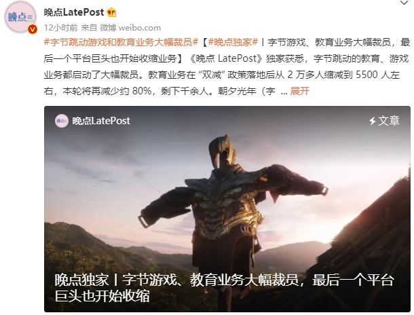
Task: Click the post body text paragraph
Action: tap(227, 67)
